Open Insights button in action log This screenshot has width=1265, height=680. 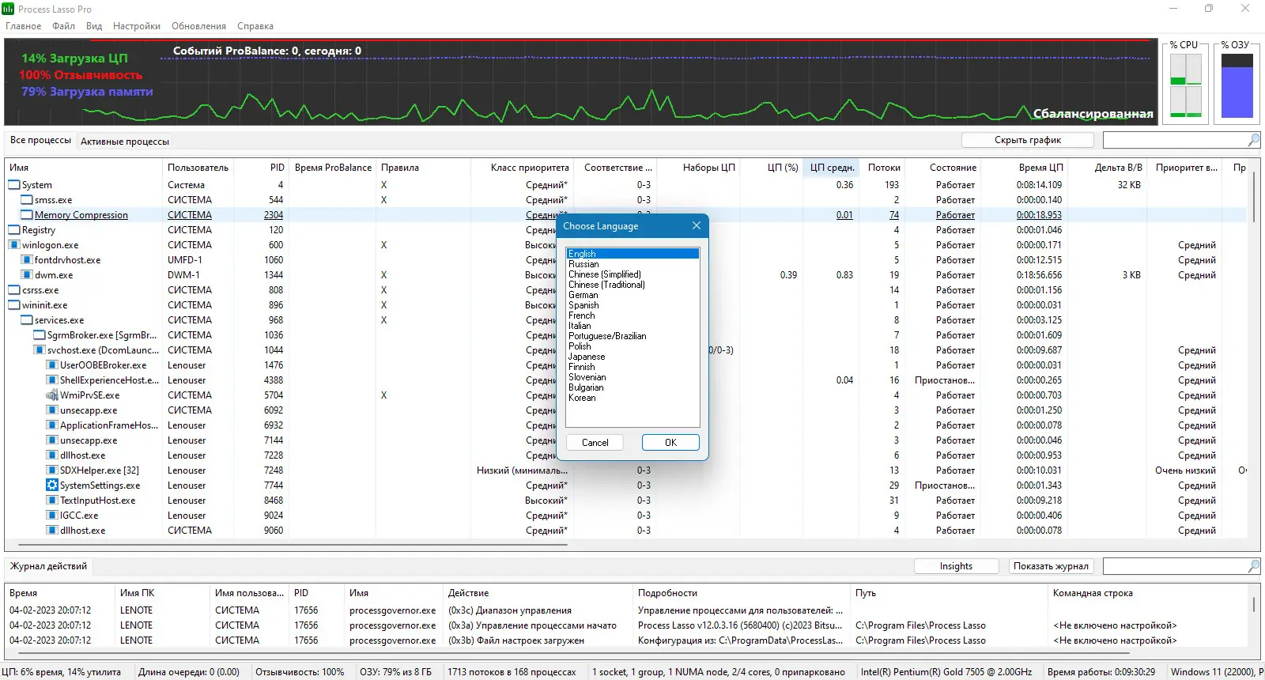pos(956,566)
